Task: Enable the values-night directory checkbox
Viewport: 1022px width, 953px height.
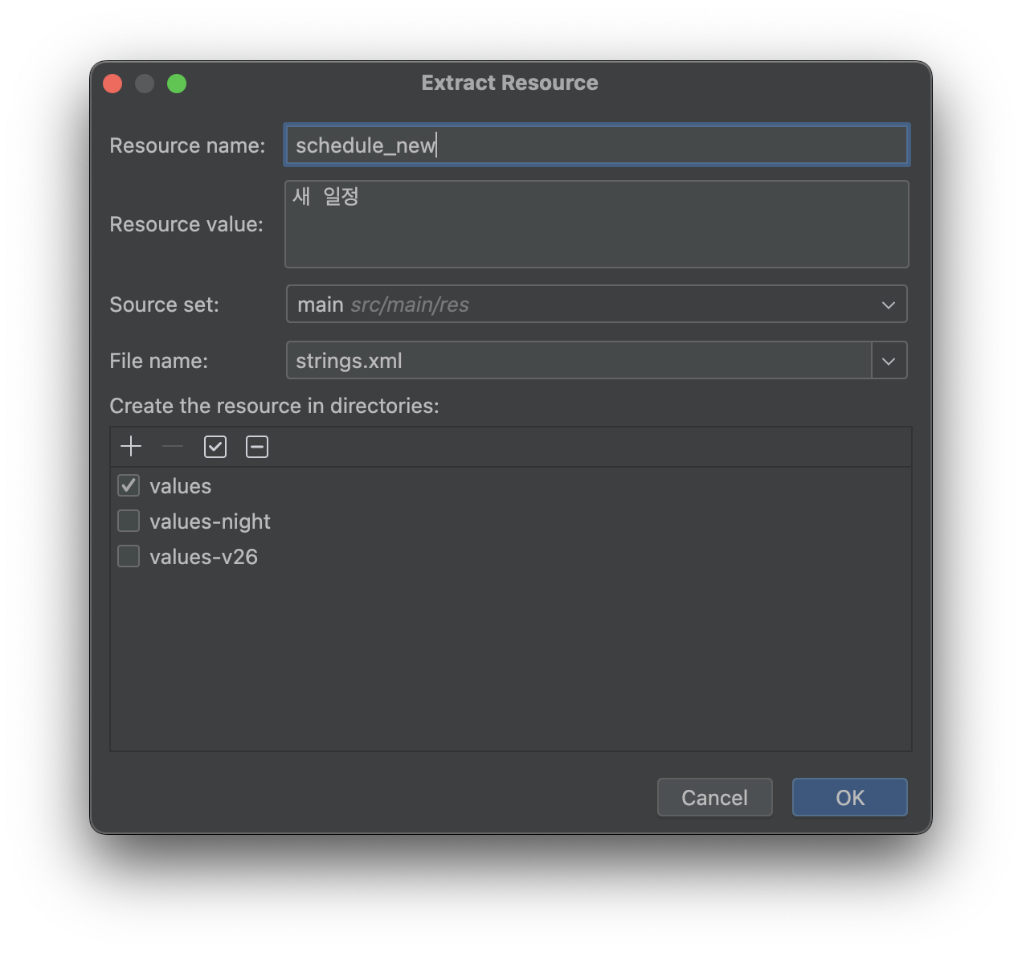Action: [x=129, y=521]
